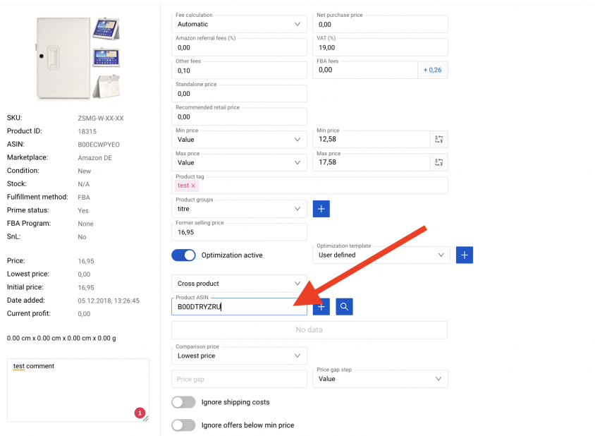Open the Fee calculation dropdown
The image size is (595, 436).
point(239,24)
